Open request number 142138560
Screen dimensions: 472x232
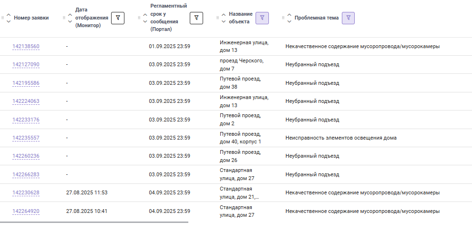point(26,46)
